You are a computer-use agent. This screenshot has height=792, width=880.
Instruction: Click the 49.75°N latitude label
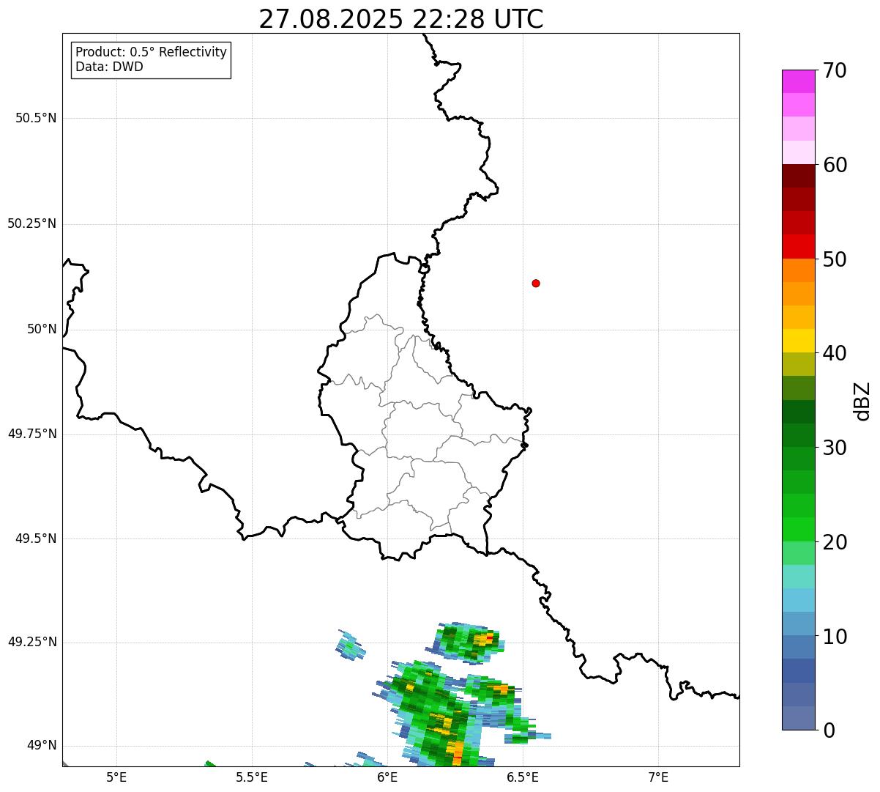31,434
